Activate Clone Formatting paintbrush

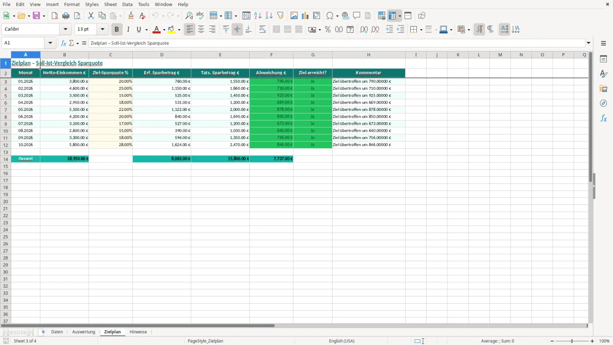point(131,16)
